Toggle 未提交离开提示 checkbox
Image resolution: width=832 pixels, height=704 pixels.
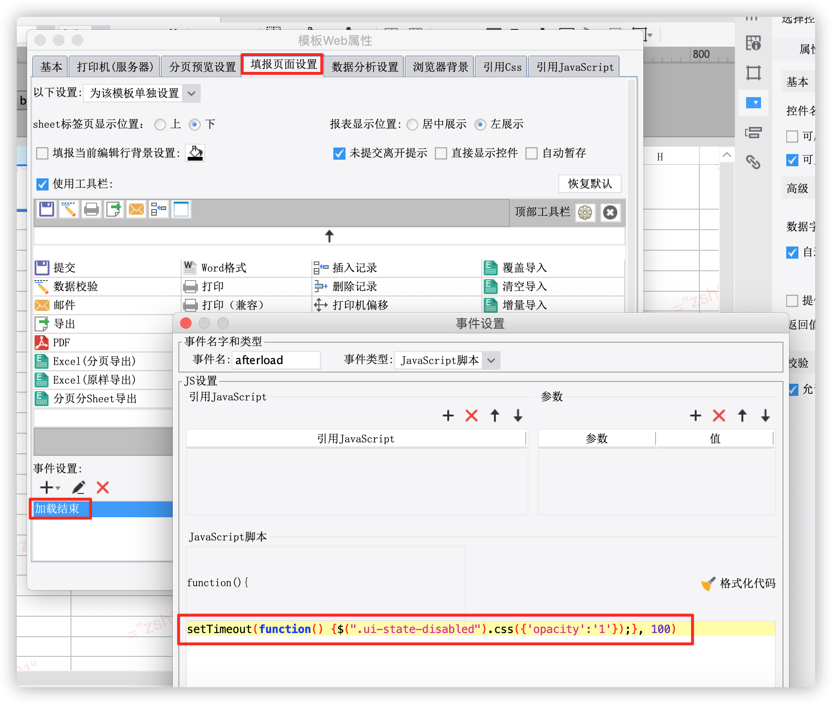(x=339, y=153)
